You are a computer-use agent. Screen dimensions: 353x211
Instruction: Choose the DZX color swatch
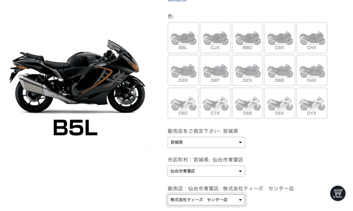[x=248, y=70]
